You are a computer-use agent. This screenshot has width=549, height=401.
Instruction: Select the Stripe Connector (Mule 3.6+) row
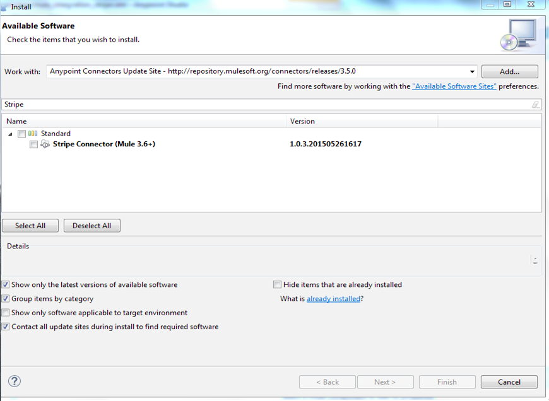pyautogui.click(x=103, y=144)
